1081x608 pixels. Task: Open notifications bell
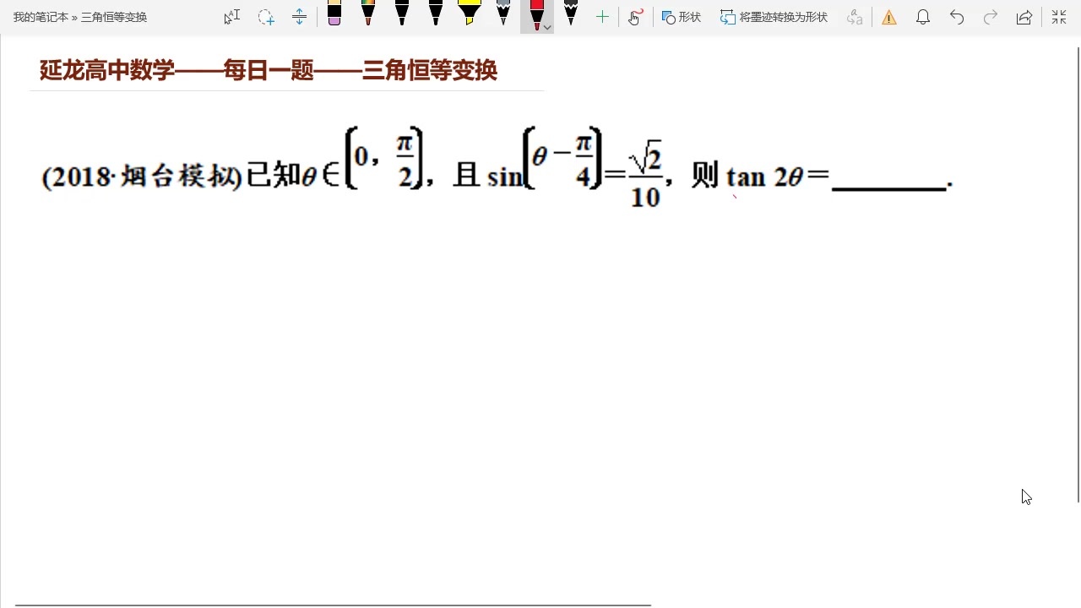923,17
